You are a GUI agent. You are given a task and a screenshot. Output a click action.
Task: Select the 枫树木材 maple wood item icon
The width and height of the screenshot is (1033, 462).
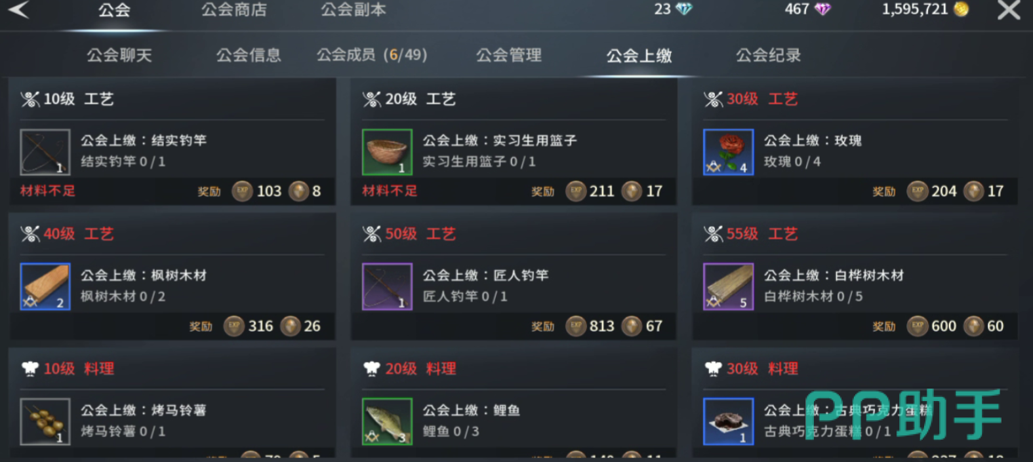(x=45, y=287)
